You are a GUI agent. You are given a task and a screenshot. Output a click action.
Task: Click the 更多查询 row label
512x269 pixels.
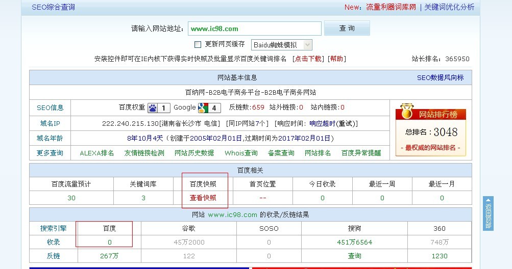[50, 153]
